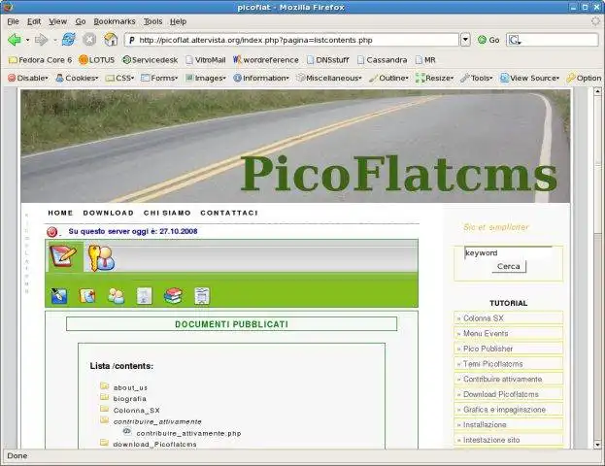Click the Stop loading icon
The width and height of the screenshot is (605, 466).
pyautogui.click(x=89, y=40)
